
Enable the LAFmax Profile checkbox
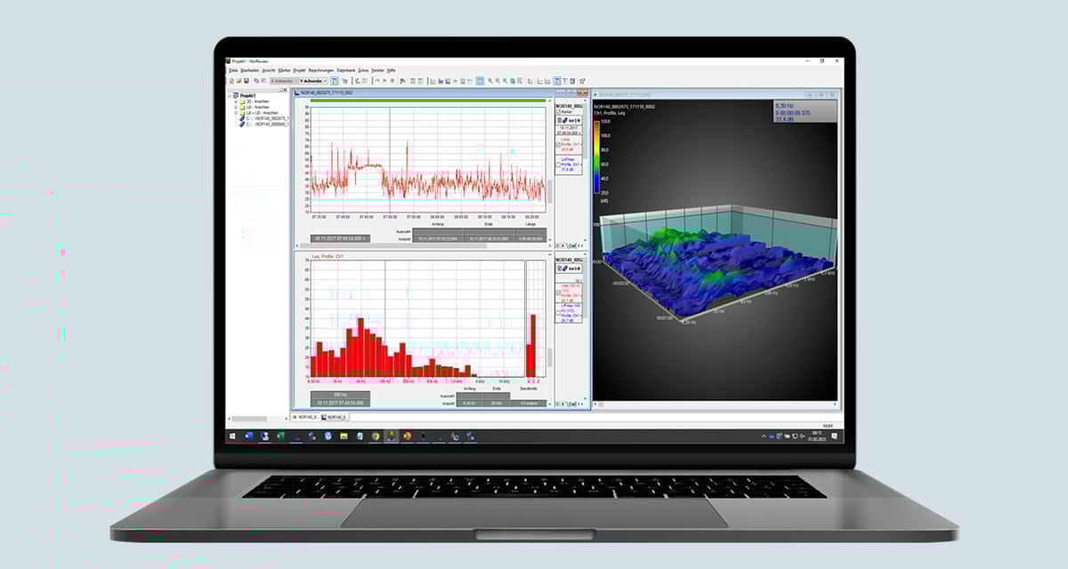pos(558,164)
